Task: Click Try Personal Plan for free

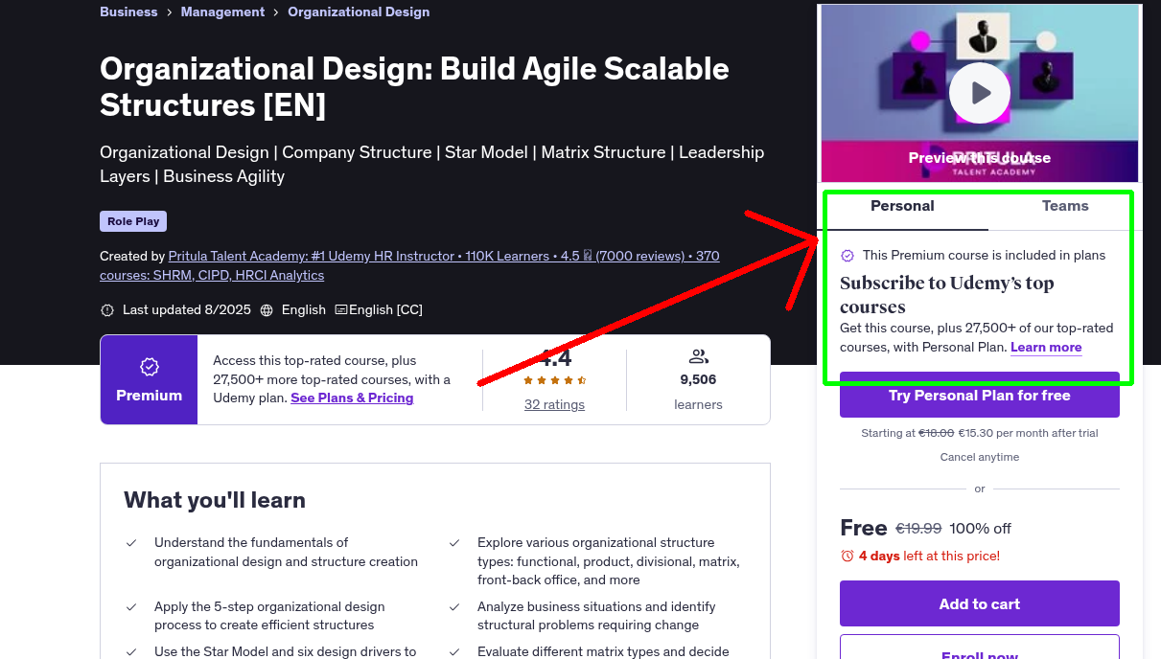Action: (x=980, y=395)
